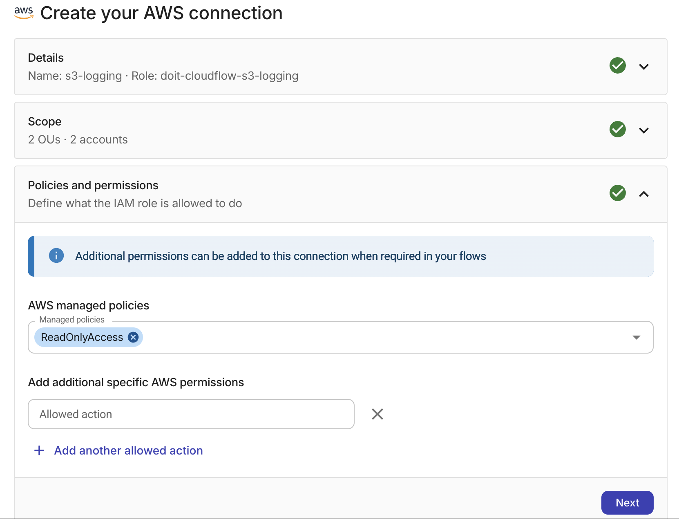Viewport: 679px width, 524px height.
Task: Click the green check icon in Scope
Action: (617, 129)
